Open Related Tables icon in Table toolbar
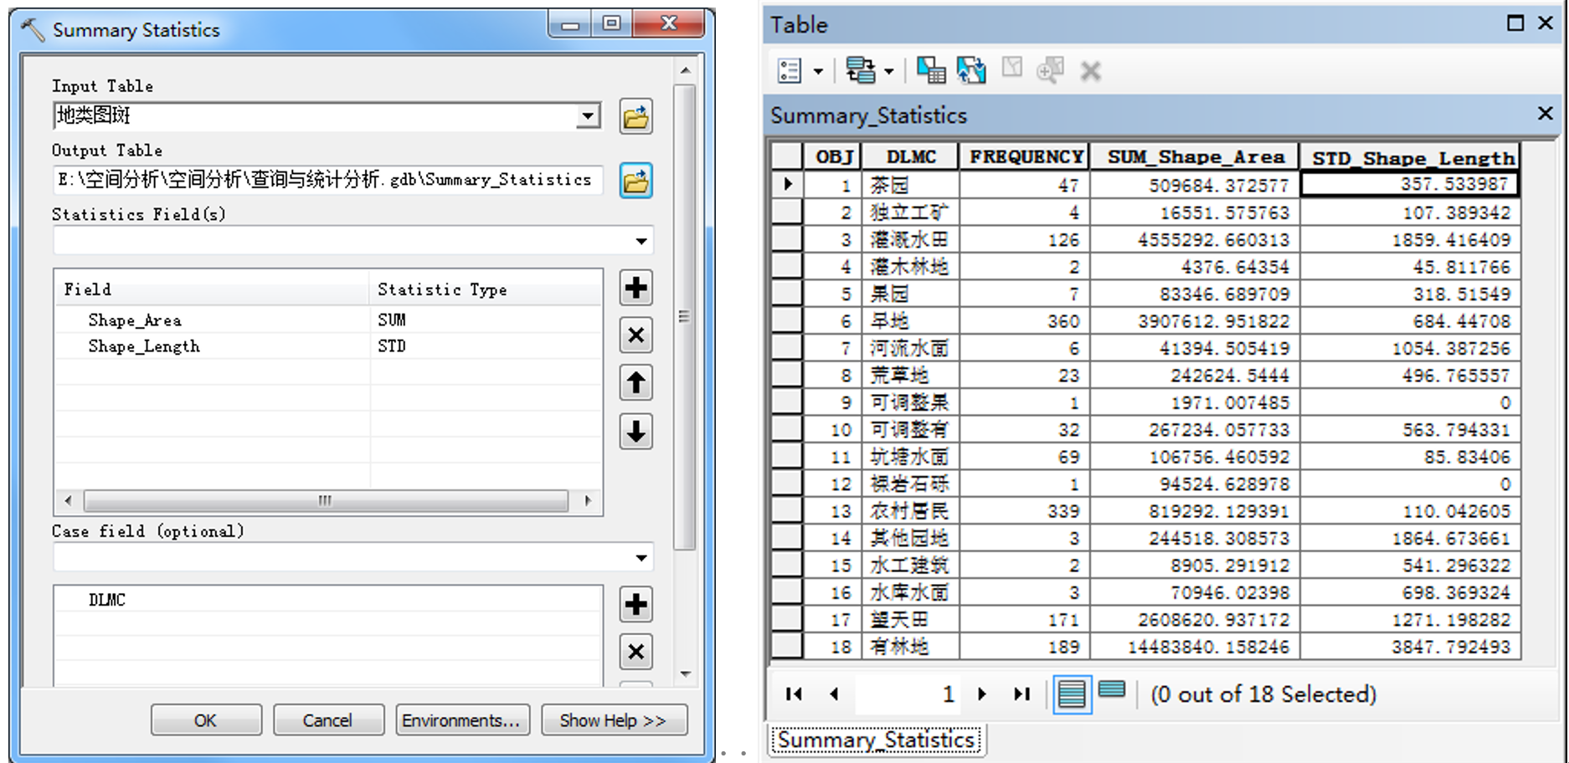Image resolution: width=1569 pixels, height=763 pixels. click(860, 71)
